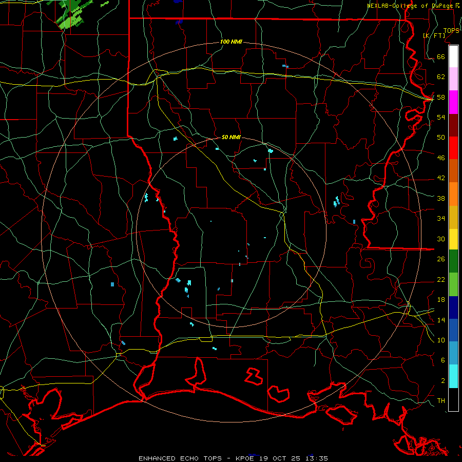Click the "TH" threshold label
The image size is (462, 462).
[x=441, y=401]
